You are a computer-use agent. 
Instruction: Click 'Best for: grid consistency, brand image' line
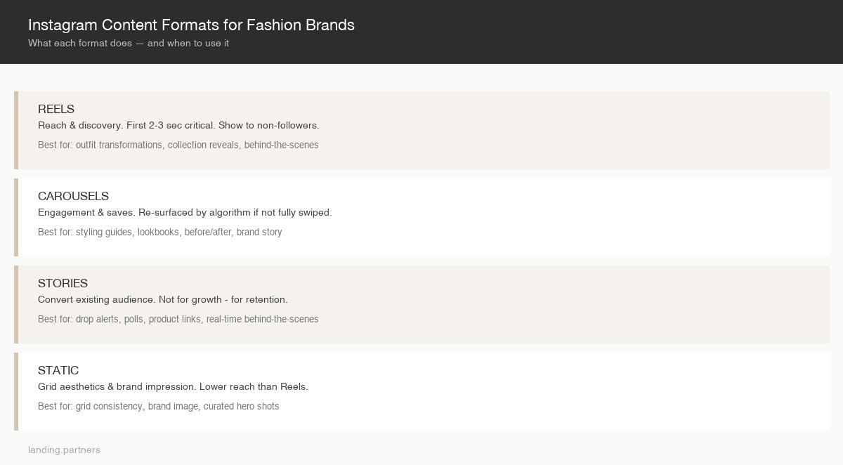159,406
